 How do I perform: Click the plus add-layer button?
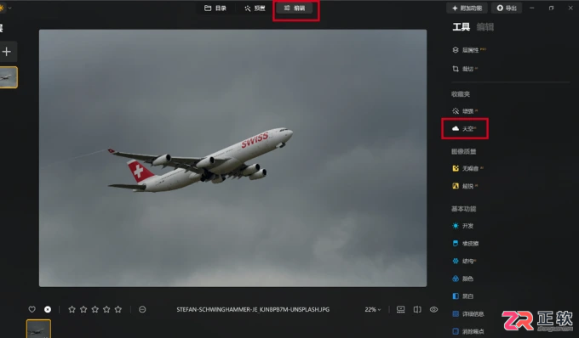tap(6, 52)
